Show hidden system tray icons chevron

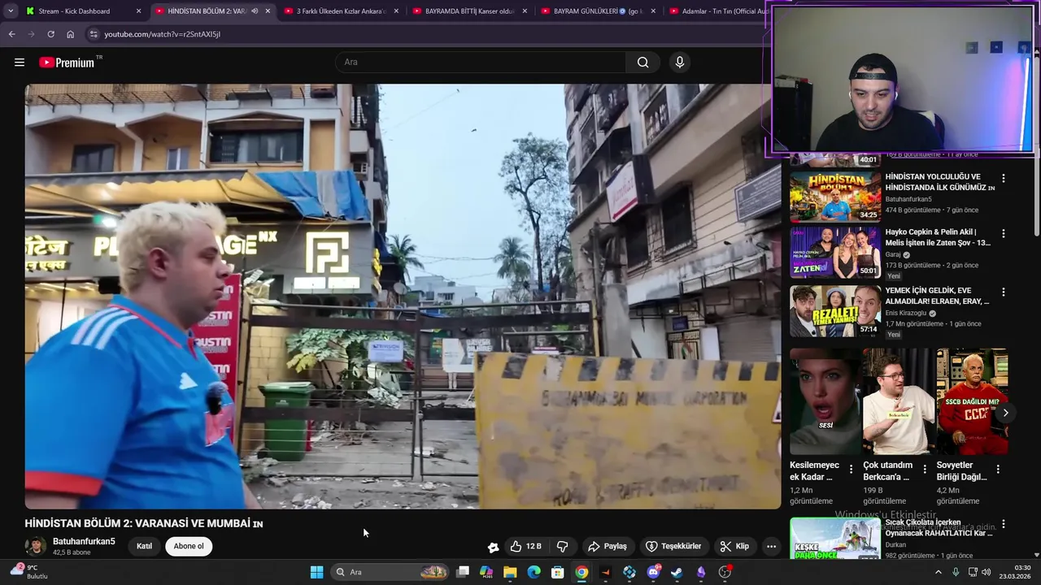[938, 572]
